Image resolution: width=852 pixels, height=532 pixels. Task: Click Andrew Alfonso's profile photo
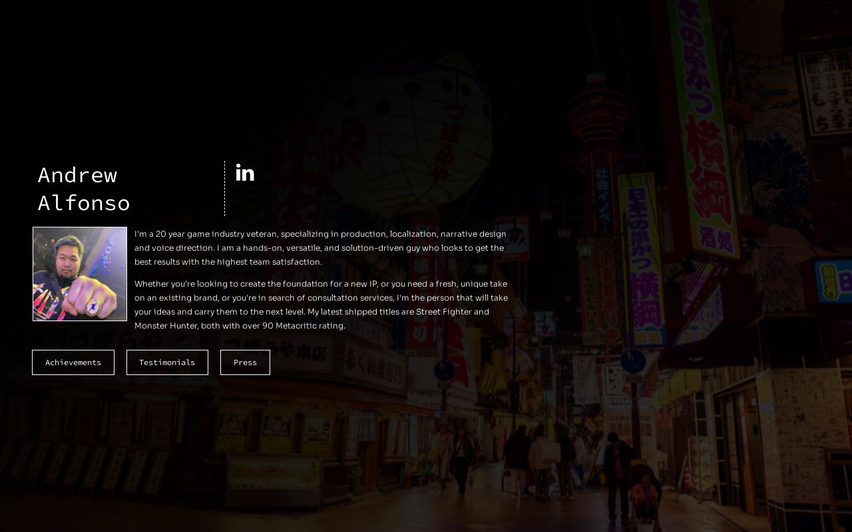pos(80,274)
